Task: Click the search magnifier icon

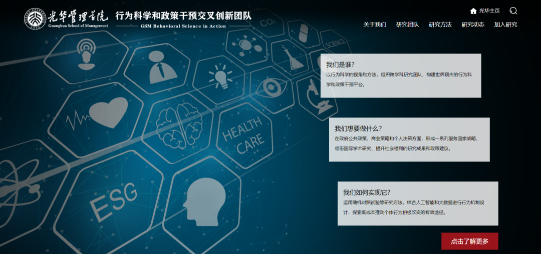Action: coord(513,10)
